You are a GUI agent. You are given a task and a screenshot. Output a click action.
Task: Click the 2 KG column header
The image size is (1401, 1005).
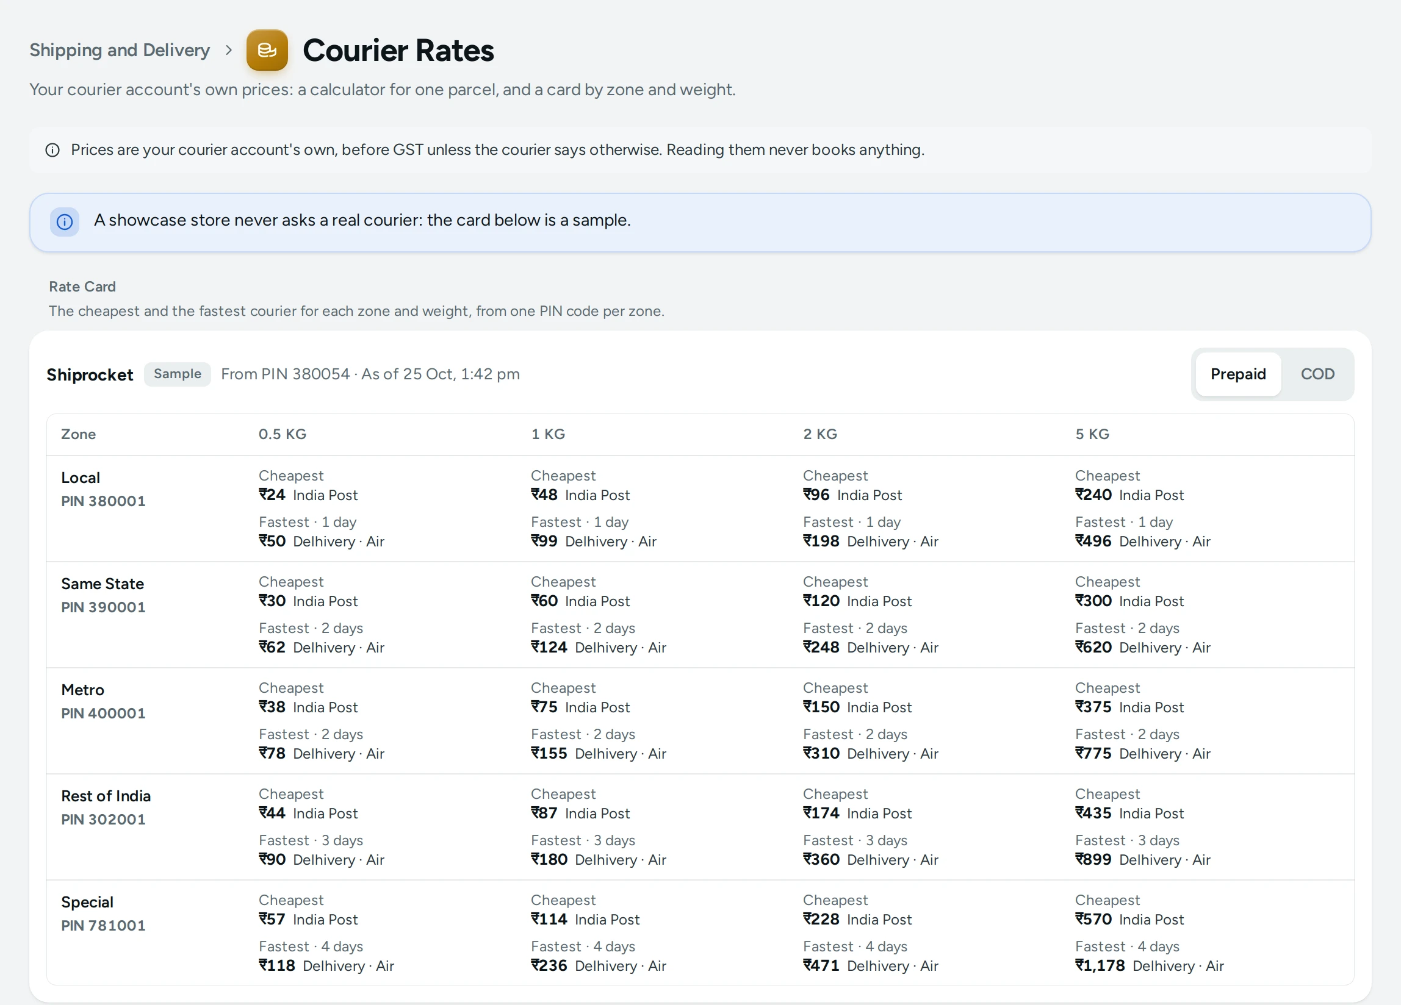[x=820, y=434]
